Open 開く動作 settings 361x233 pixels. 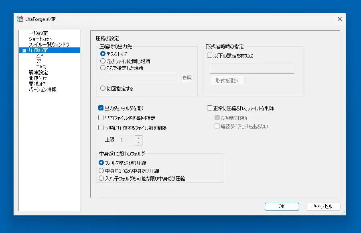point(37,84)
